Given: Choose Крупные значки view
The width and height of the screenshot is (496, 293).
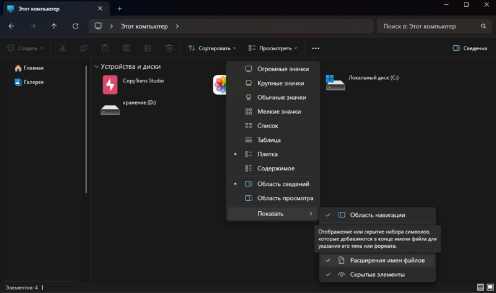Looking at the screenshot, I should click(x=273, y=83).
